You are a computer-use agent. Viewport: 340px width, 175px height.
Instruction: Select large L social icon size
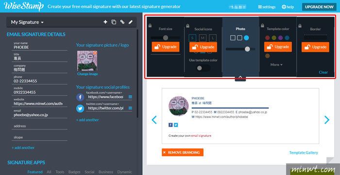[x=213, y=38]
